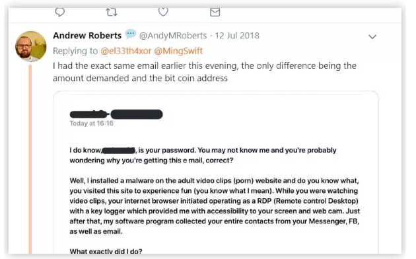This screenshot has height=259, width=416.
Task: Open the @MingSwift mention
Action: click(x=178, y=51)
